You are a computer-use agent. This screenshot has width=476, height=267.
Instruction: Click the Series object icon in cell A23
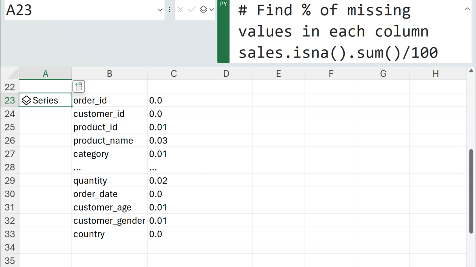[x=26, y=100]
